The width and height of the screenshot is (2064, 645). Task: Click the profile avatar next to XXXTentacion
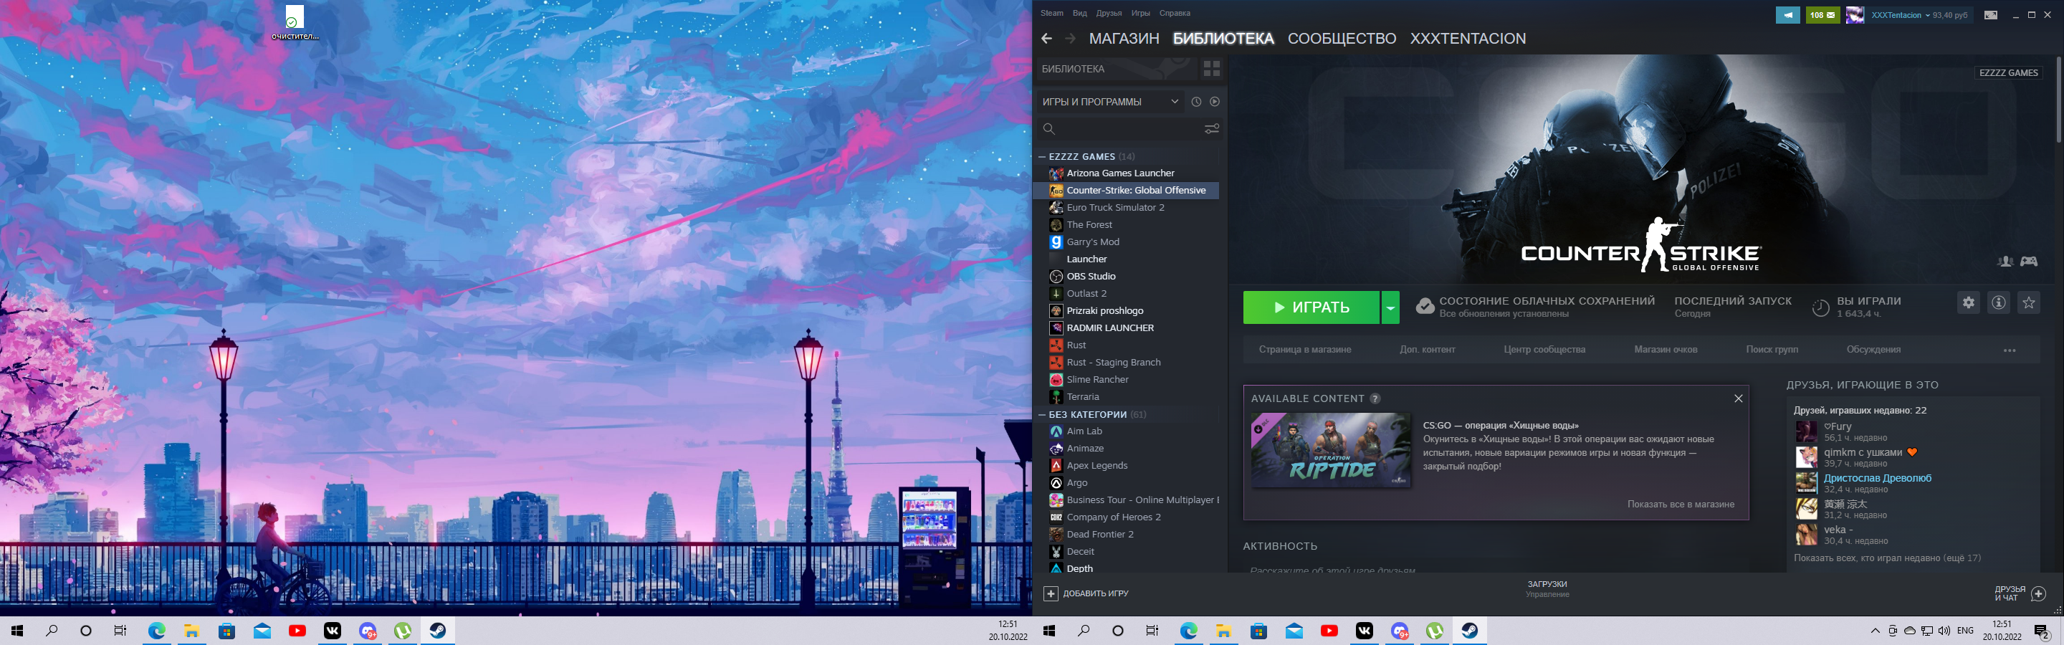pos(1855,15)
